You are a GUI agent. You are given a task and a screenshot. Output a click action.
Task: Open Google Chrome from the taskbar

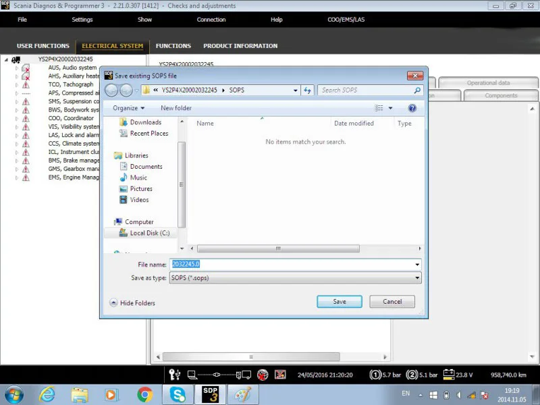(144, 395)
